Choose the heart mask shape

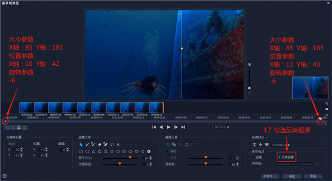tap(137, 152)
